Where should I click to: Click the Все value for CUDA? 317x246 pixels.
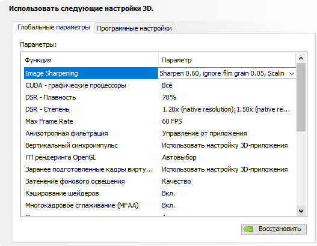pyautogui.click(x=167, y=85)
